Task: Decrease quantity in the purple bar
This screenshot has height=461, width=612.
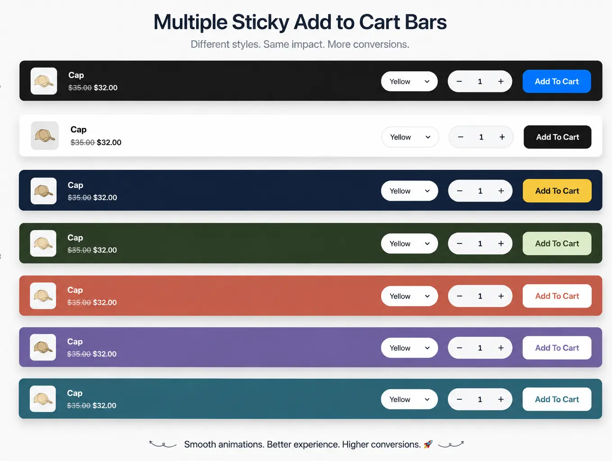Action: (460, 348)
